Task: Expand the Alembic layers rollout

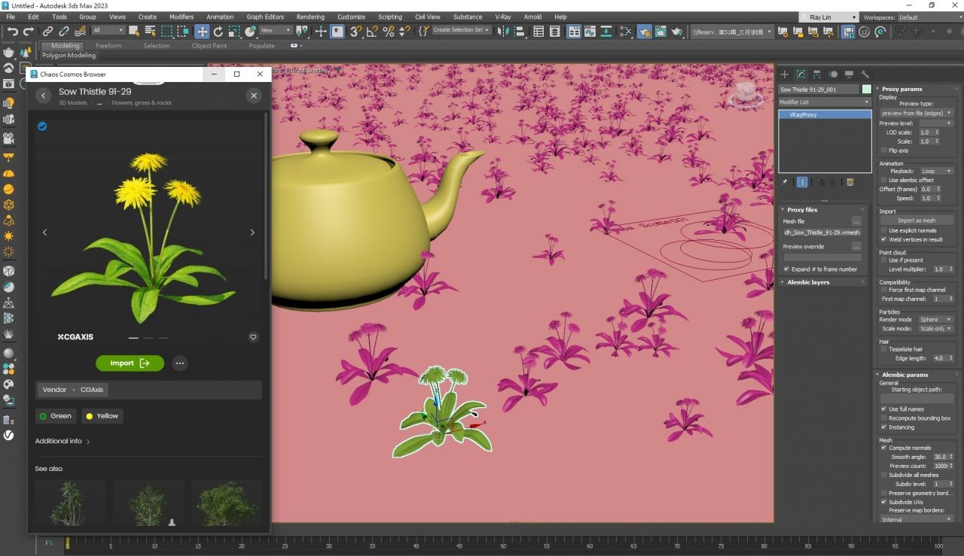Action: [808, 282]
